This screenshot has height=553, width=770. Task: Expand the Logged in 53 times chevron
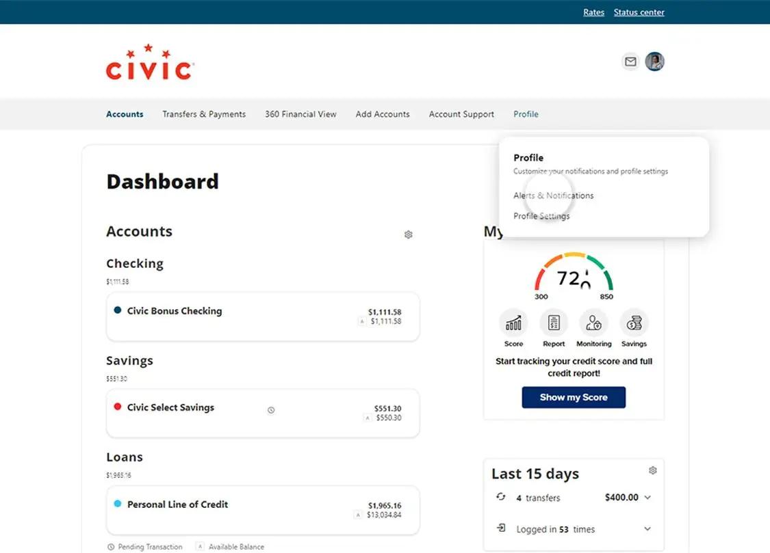tap(646, 528)
